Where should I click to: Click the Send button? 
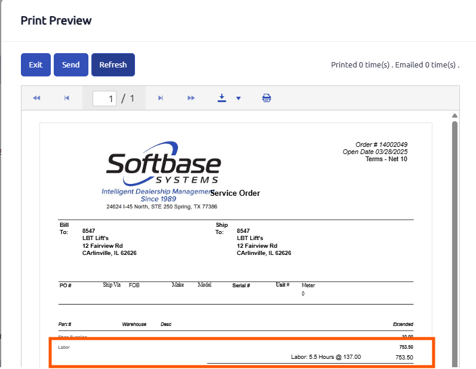pyautogui.click(x=71, y=64)
